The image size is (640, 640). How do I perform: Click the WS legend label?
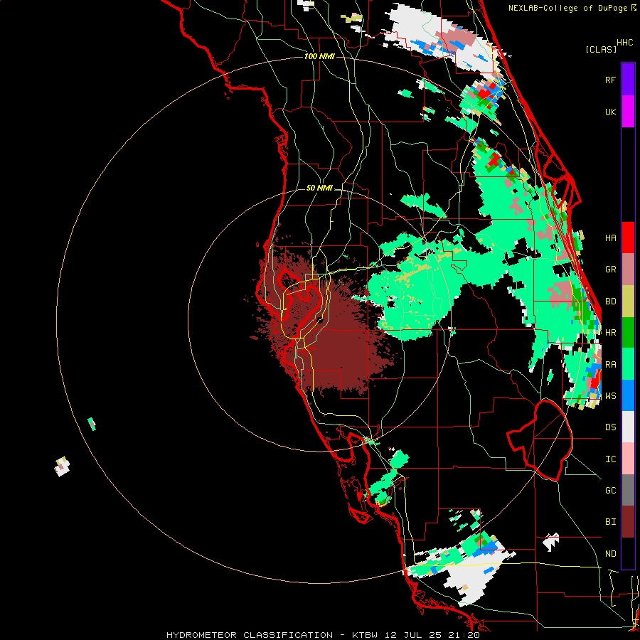coord(610,396)
